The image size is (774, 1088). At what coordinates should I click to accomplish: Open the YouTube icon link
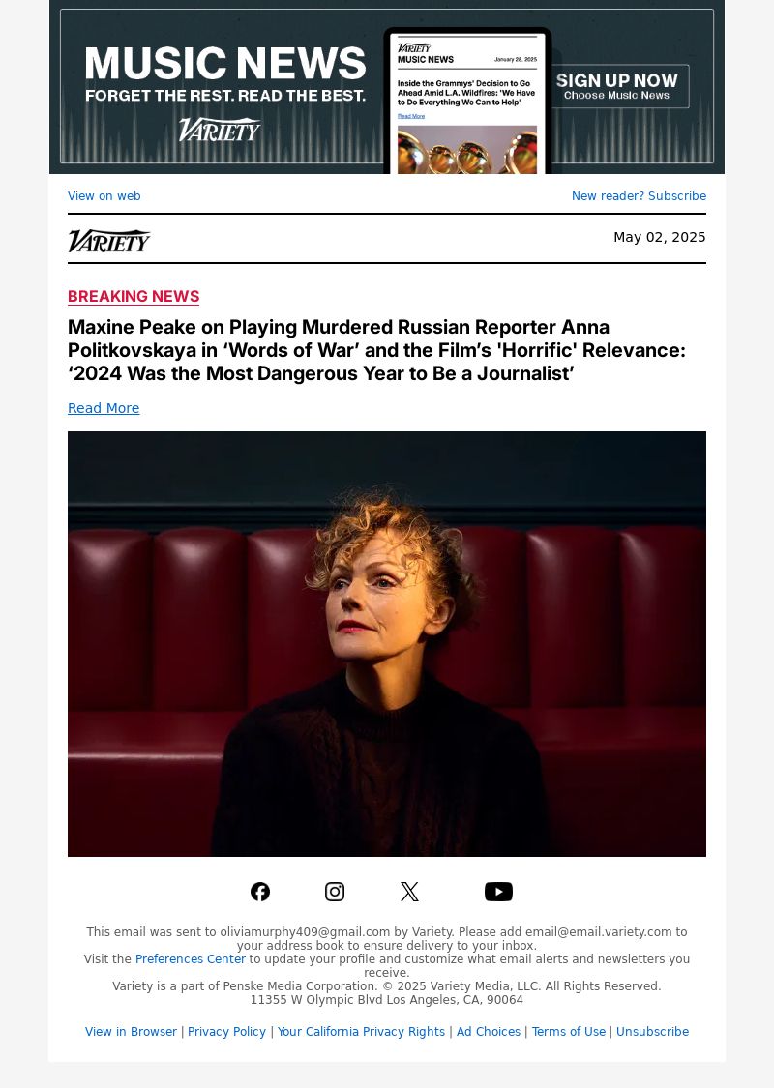(498, 892)
